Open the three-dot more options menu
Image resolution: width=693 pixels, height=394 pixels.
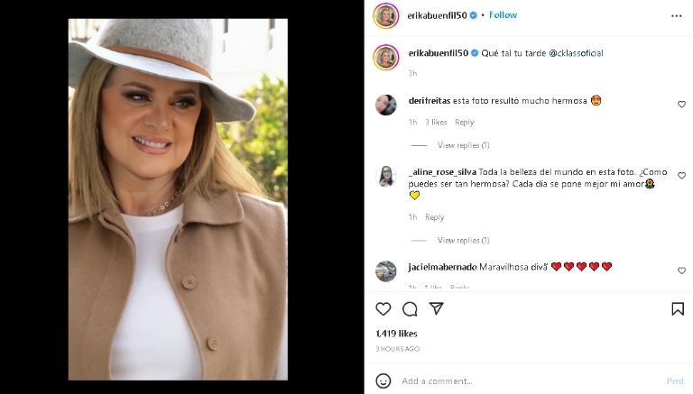(677, 15)
